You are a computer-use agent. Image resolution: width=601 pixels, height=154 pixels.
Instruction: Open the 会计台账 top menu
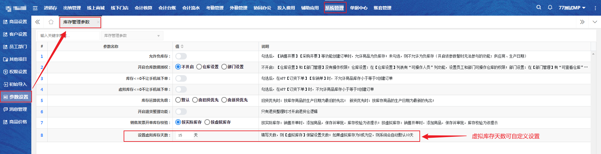pos(167,8)
